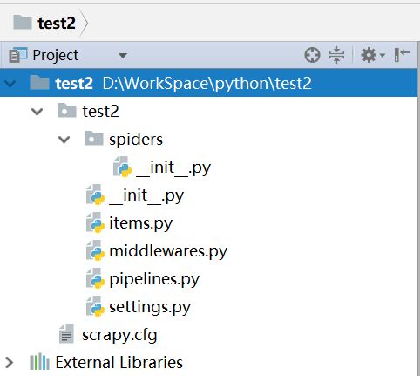Image resolution: width=420 pixels, height=376 pixels.
Task: Click the scroll from source crosshair icon
Action: [x=312, y=55]
